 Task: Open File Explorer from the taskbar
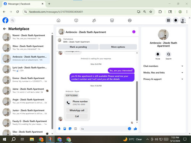coord(32,139)
